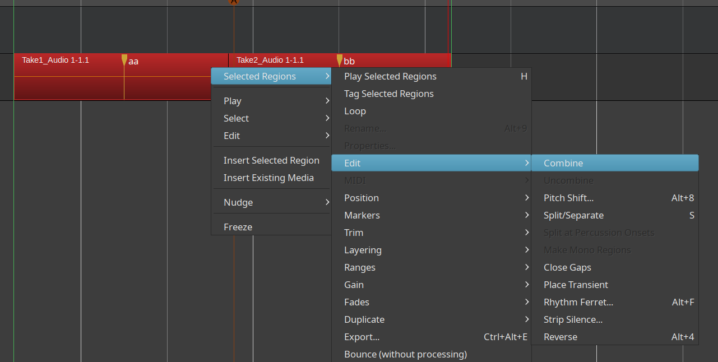The image size is (718, 362).
Task: Click Close Gaps in the submenu
Action: (x=567, y=267)
